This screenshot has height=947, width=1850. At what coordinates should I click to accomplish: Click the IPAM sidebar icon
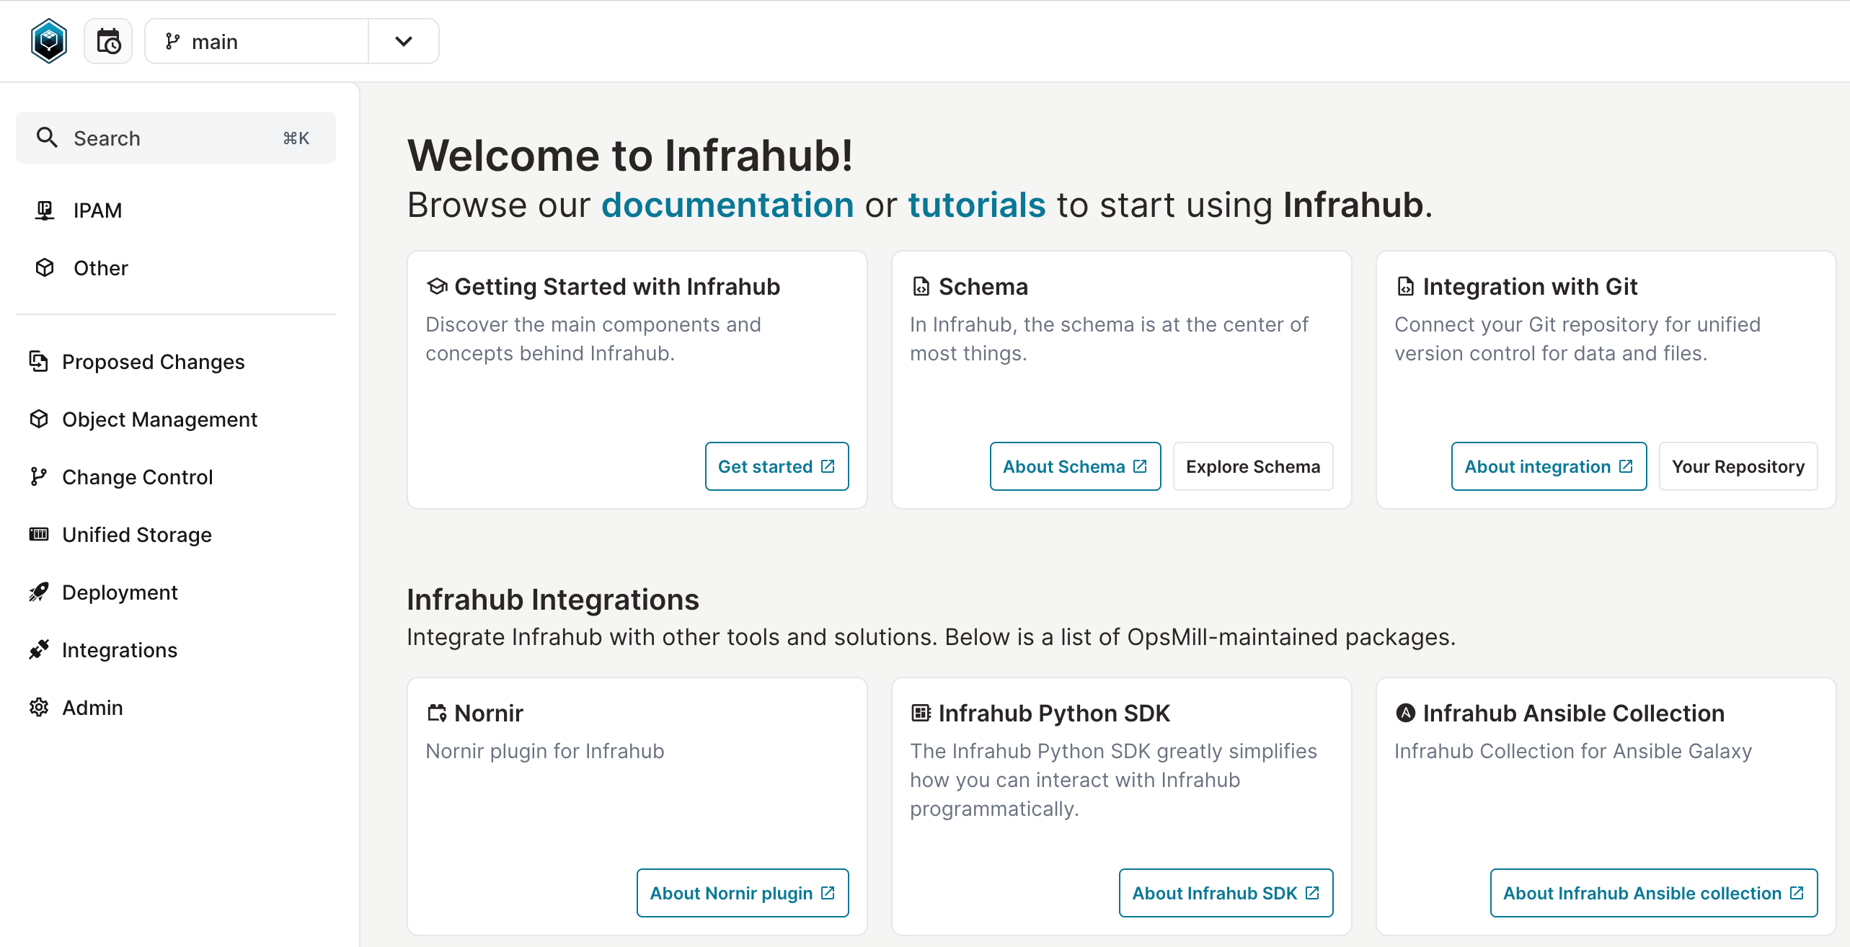(x=45, y=210)
